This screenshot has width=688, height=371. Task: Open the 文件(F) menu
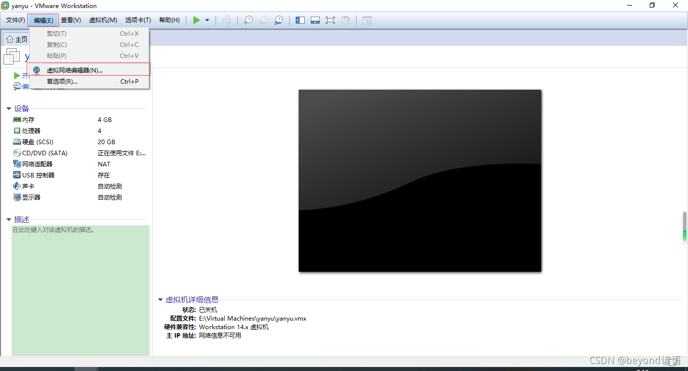(x=15, y=20)
